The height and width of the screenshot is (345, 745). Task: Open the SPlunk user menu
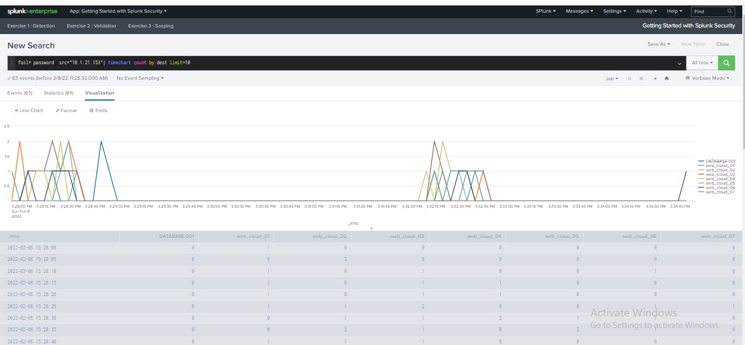click(x=546, y=11)
